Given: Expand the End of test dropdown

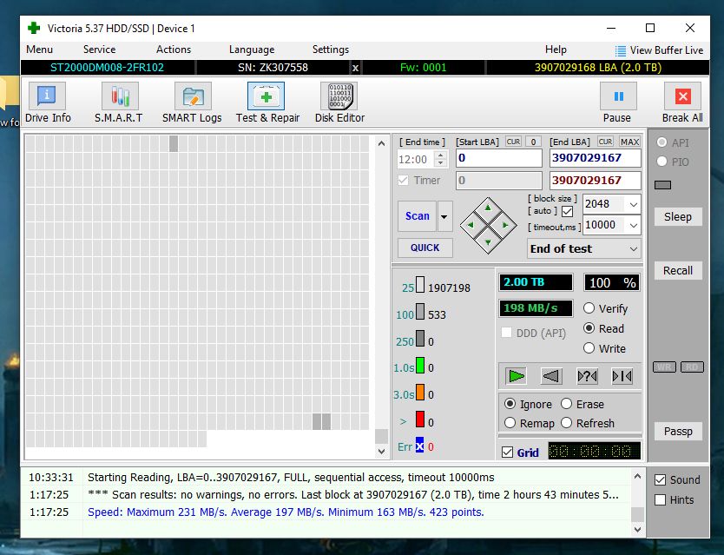Looking at the screenshot, I should (634, 248).
